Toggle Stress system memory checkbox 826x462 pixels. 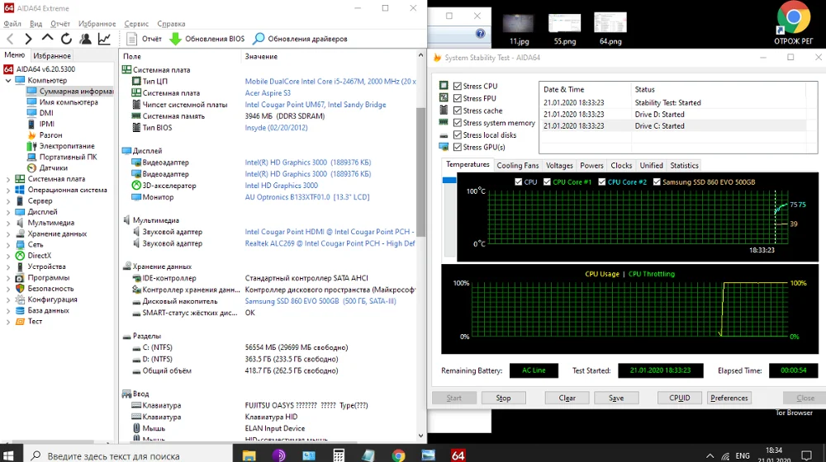(x=458, y=123)
